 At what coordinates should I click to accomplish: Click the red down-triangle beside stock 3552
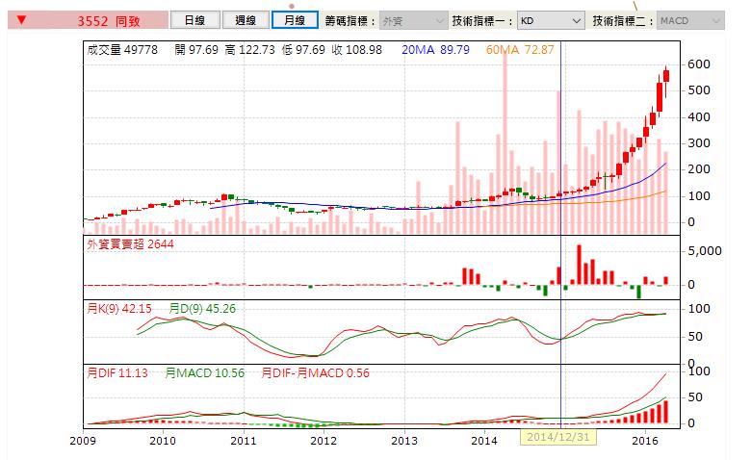[21, 19]
